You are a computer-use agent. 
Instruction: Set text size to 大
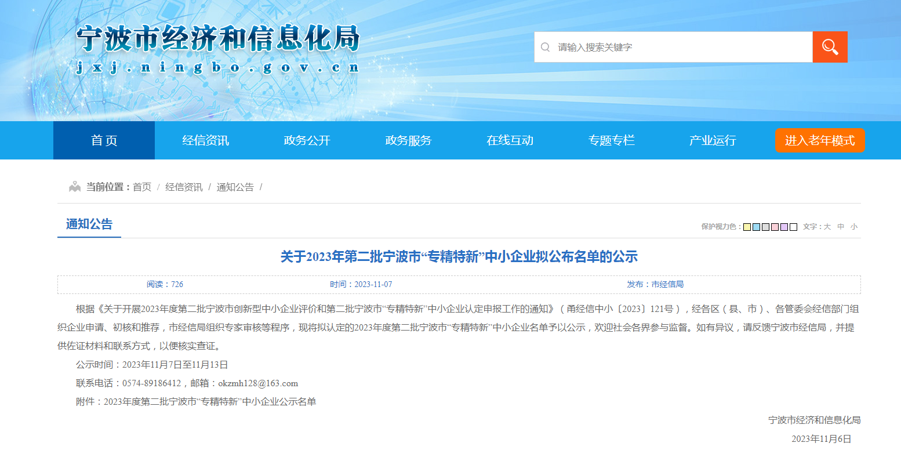pos(828,227)
